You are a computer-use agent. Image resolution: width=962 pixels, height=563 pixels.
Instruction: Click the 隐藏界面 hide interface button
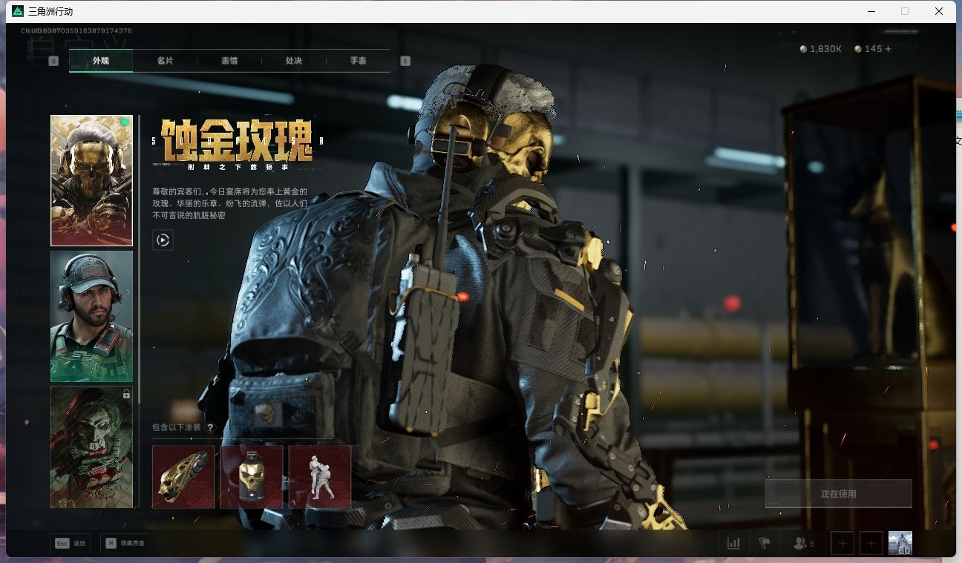click(x=125, y=543)
